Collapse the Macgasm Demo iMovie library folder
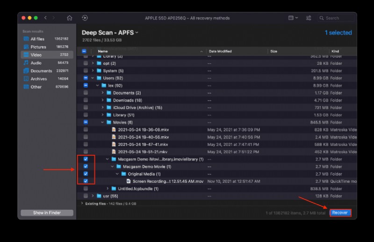 pos(108,159)
